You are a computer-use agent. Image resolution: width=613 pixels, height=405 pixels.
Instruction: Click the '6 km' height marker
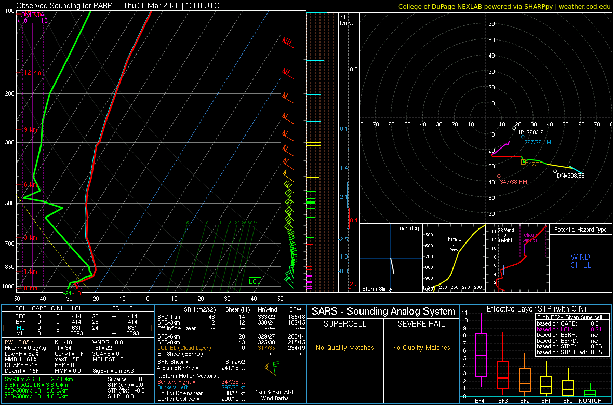click(31, 184)
